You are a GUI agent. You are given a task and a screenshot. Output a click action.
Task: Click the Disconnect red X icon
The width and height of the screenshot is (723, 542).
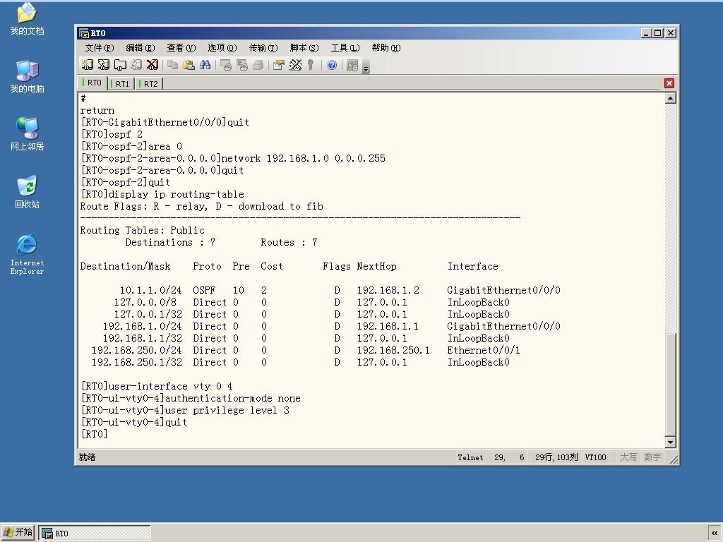point(153,65)
